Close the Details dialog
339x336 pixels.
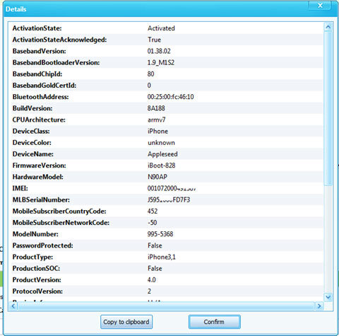tap(320, 6)
